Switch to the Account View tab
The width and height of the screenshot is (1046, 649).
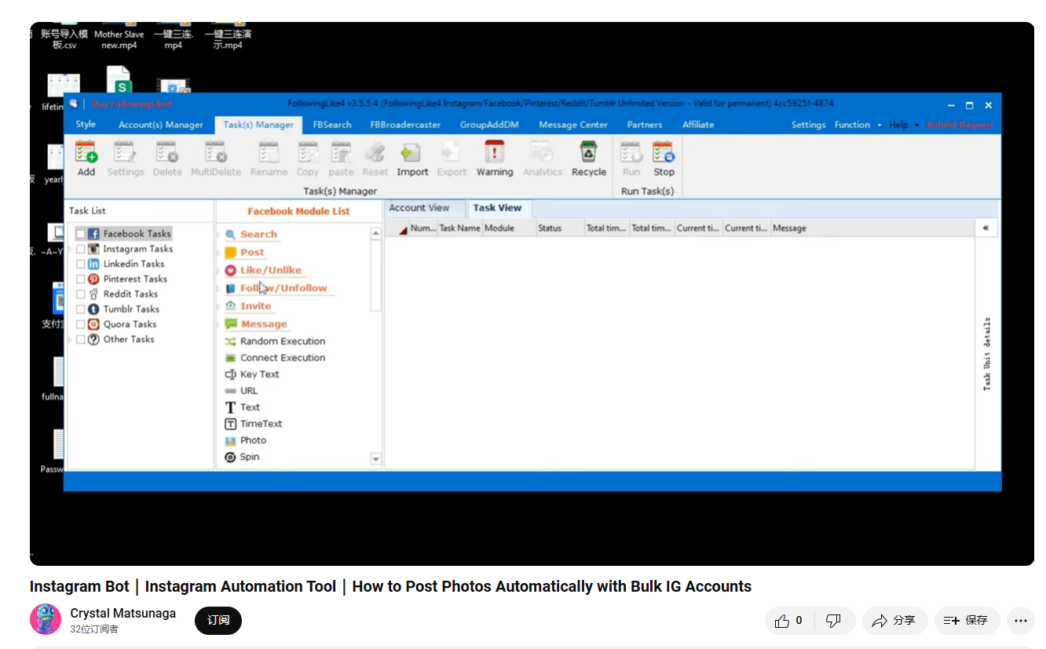pyautogui.click(x=419, y=208)
